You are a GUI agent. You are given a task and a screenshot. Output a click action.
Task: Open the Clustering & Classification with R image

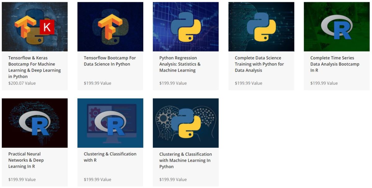coord(110,123)
